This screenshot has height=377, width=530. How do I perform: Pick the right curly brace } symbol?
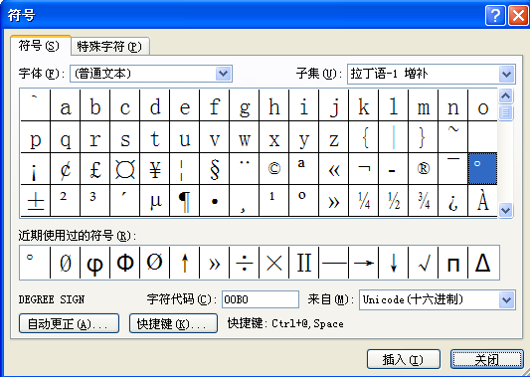pyautogui.click(x=424, y=137)
